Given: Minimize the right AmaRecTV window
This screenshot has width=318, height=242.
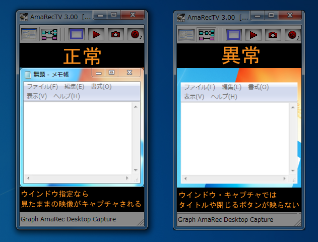Looking at the screenshot, I should (258, 16).
